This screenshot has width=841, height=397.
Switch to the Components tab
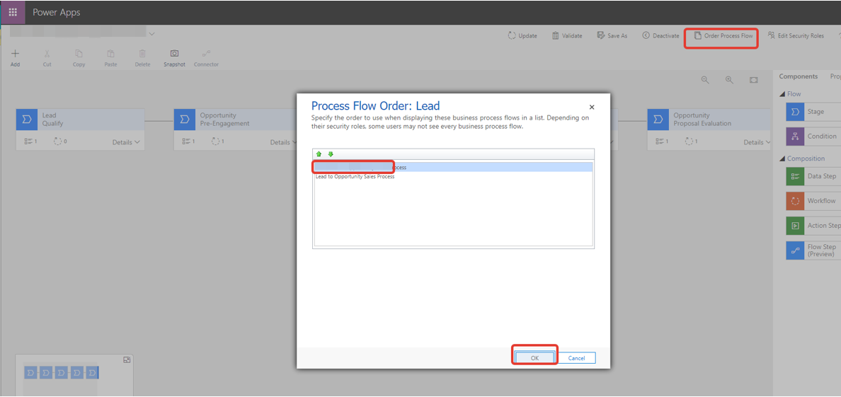pos(798,76)
